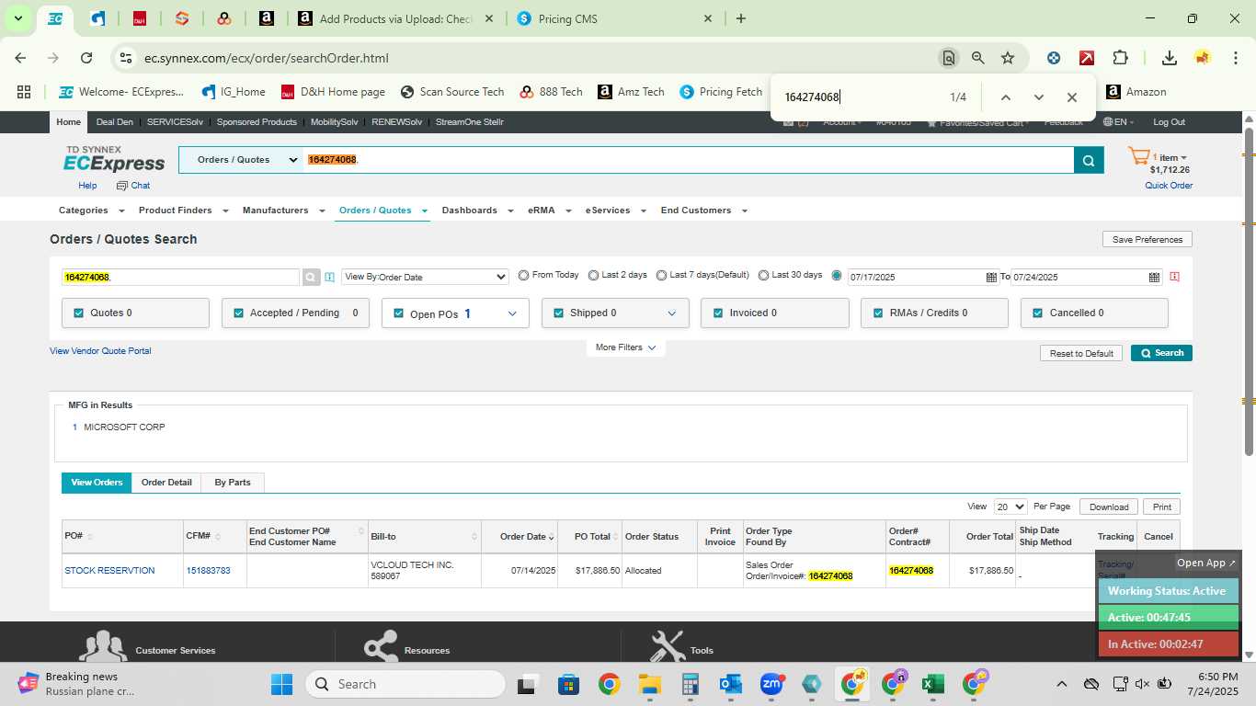Open the Dashboards menu
The image size is (1256, 706).
pyautogui.click(x=476, y=211)
